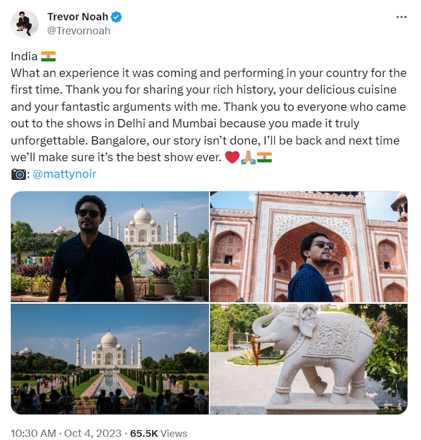Click the folded hands emoji

(248, 157)
